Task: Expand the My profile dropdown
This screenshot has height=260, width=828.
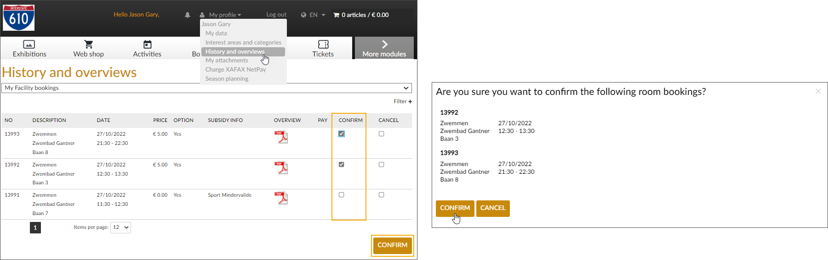Action: pos(225,15)
